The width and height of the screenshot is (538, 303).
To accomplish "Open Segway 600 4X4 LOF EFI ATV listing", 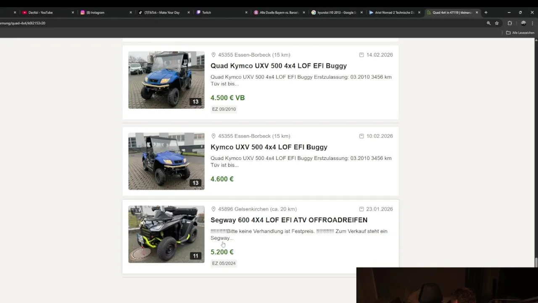I will [289, 220].
